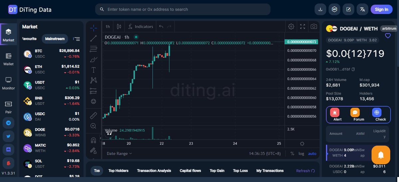This screenshot has width=399, height=182.
Task: Select DOGE WBNB row in market list
Action: point(52,132)
